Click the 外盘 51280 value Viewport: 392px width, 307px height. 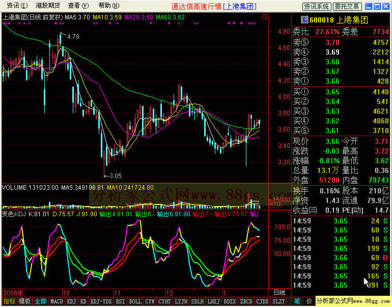coord(329,180)
